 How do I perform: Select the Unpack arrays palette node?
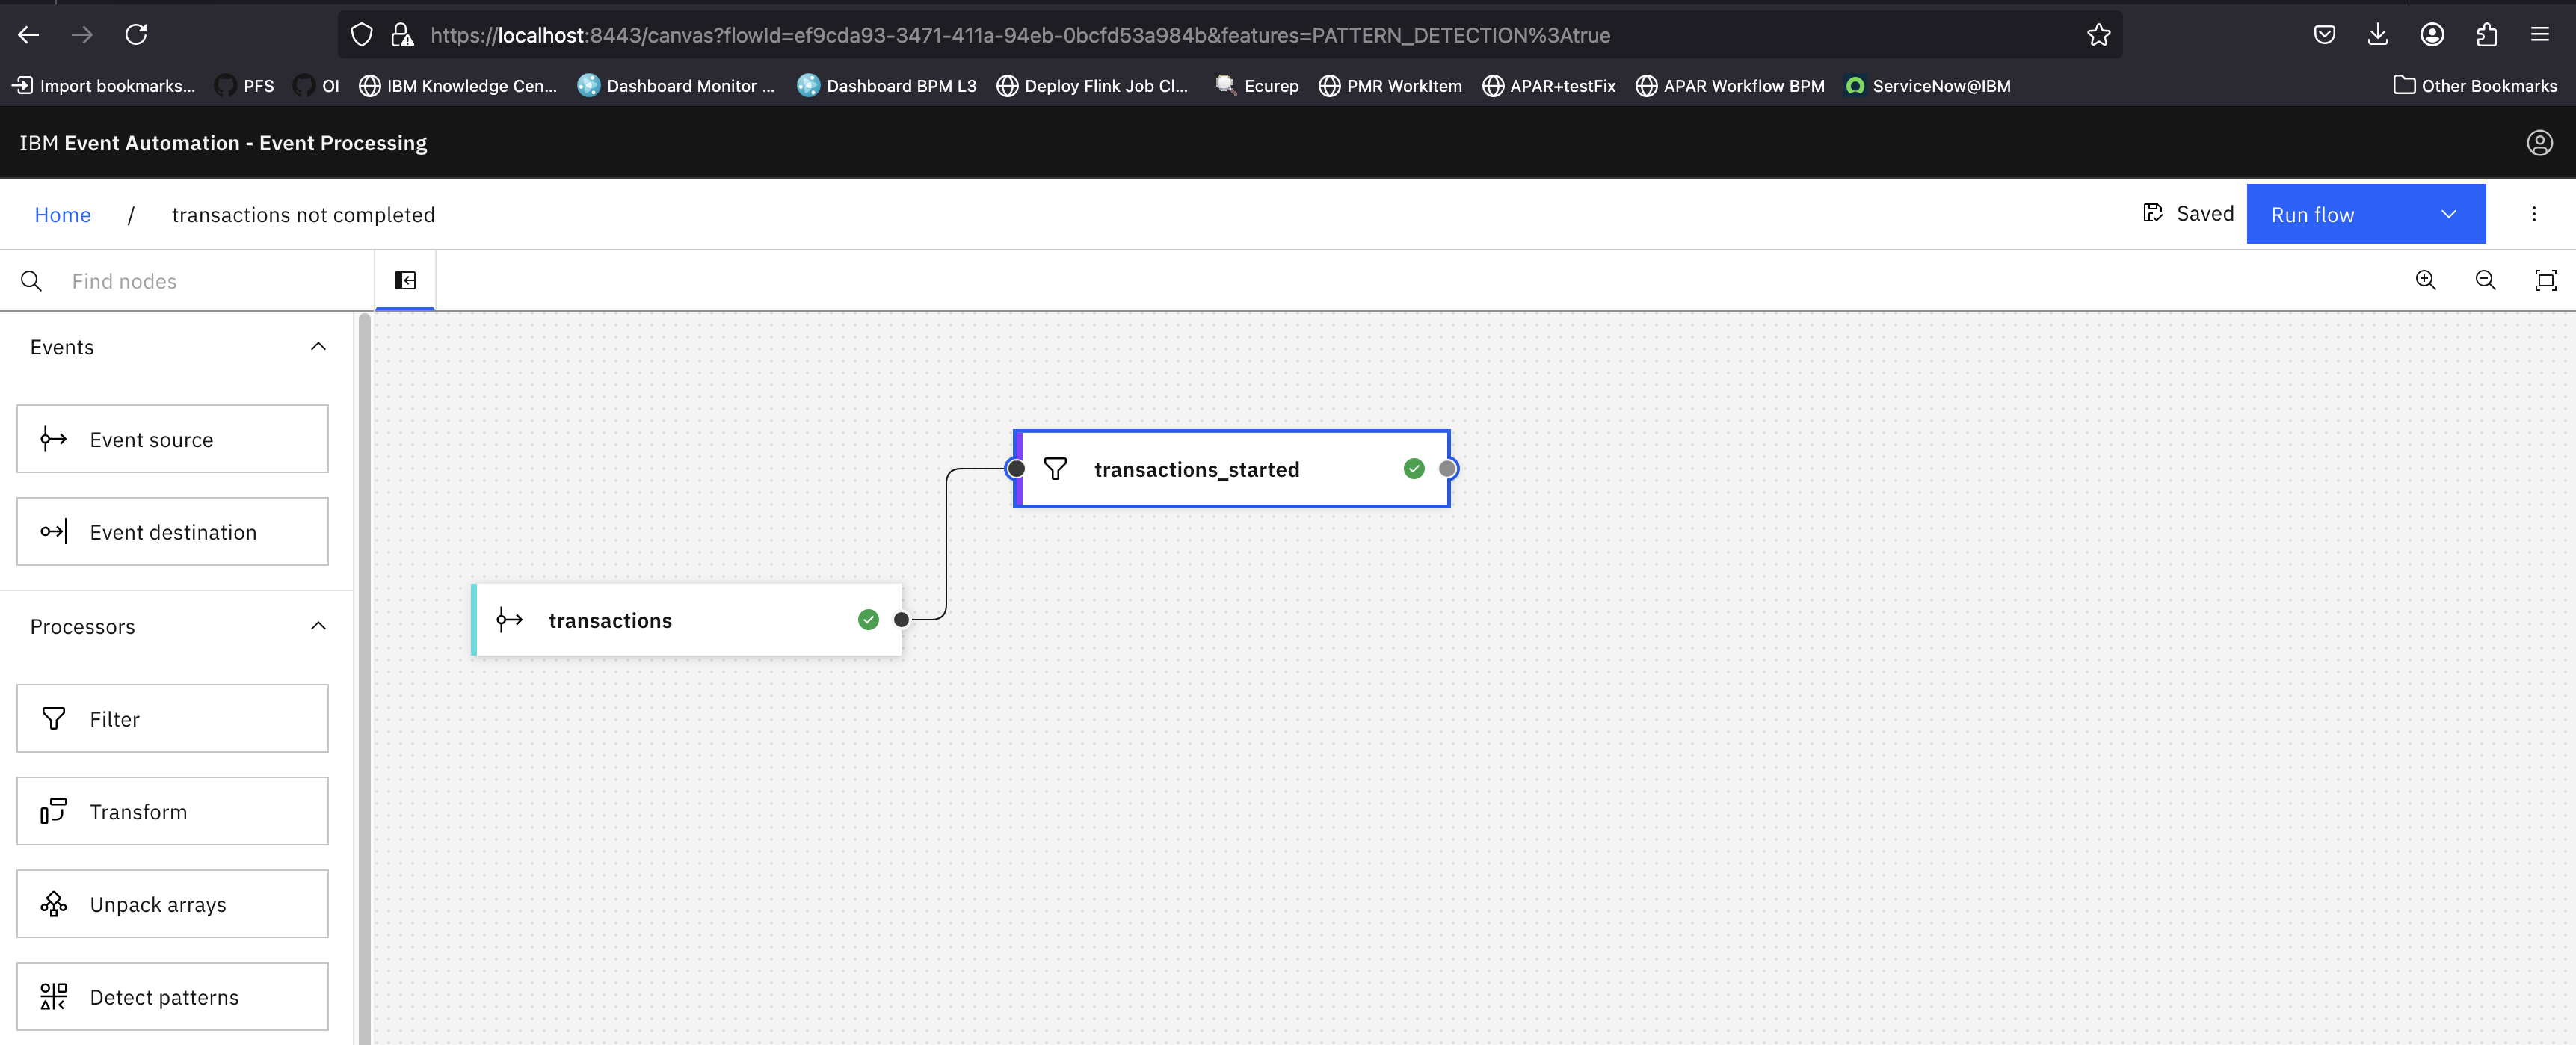172,904
